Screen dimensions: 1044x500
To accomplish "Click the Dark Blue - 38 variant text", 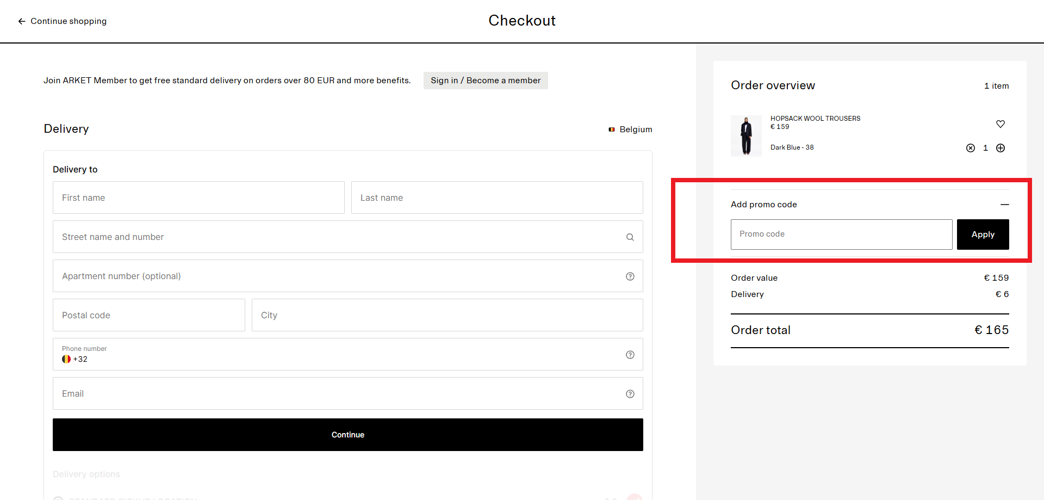I will click(x=792, y=147).
